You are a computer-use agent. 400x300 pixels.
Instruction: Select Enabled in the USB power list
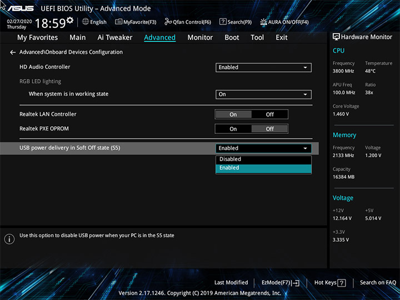263,168
